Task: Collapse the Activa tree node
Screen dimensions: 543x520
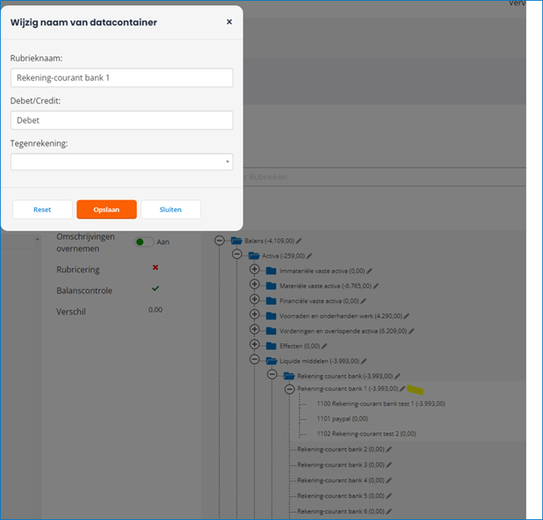Action: tap(237, 255)
